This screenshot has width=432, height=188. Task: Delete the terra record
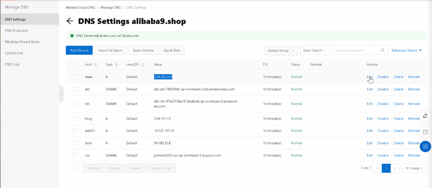click(399, 143)
